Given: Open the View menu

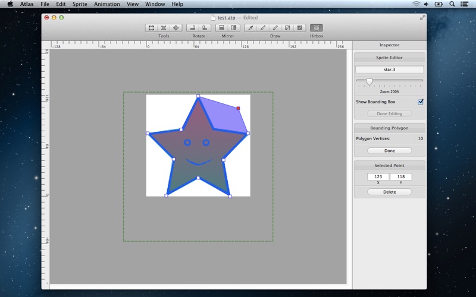Looking at the screenshot, I should click(x=132, y=4).
